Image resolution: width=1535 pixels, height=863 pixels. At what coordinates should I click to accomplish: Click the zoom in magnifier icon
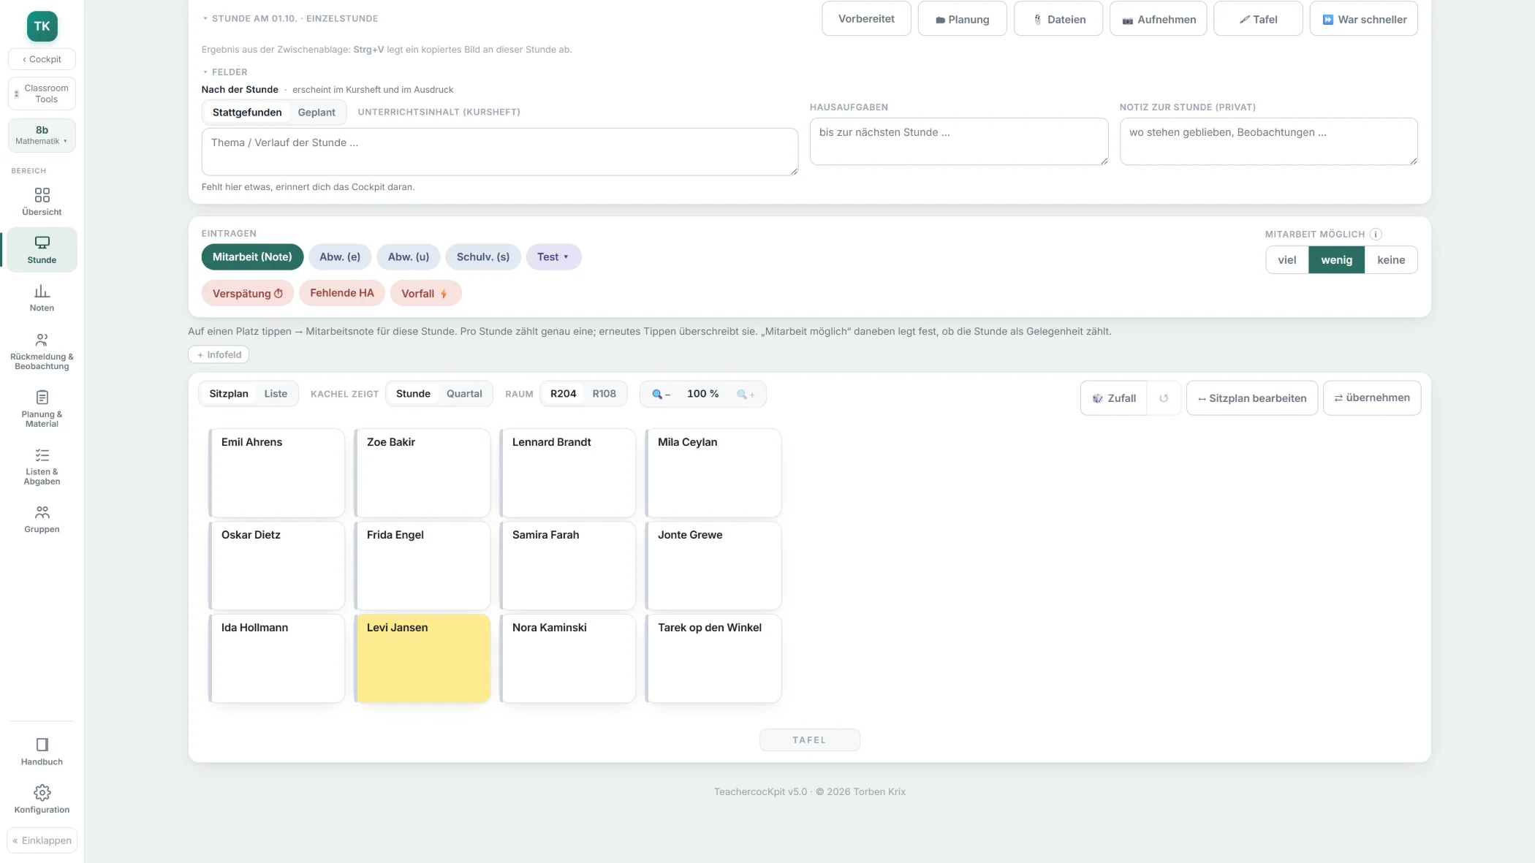746,394
